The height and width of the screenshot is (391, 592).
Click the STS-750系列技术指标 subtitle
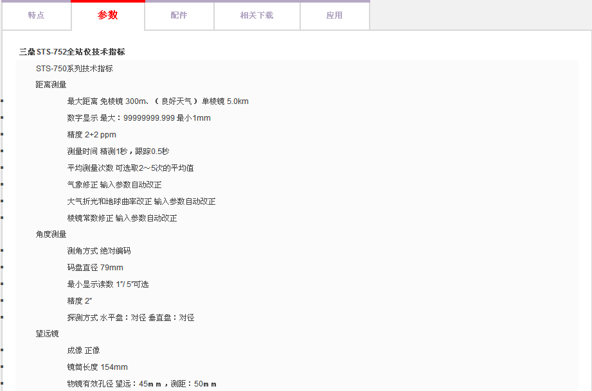[x=74, y=68]
